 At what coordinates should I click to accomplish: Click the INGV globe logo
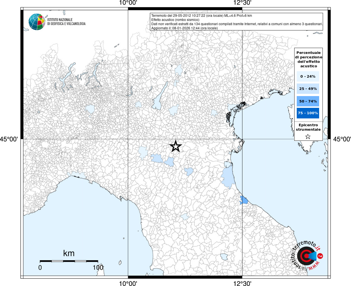[37, 22]
